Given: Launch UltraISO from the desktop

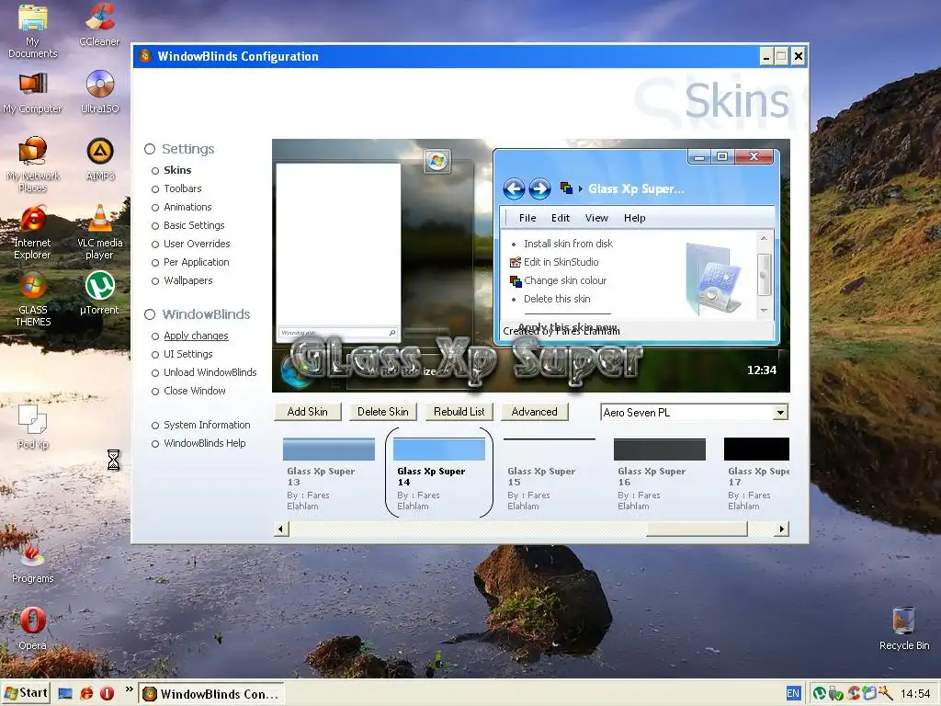Looking at the screenshot, I should coord(99,93).
